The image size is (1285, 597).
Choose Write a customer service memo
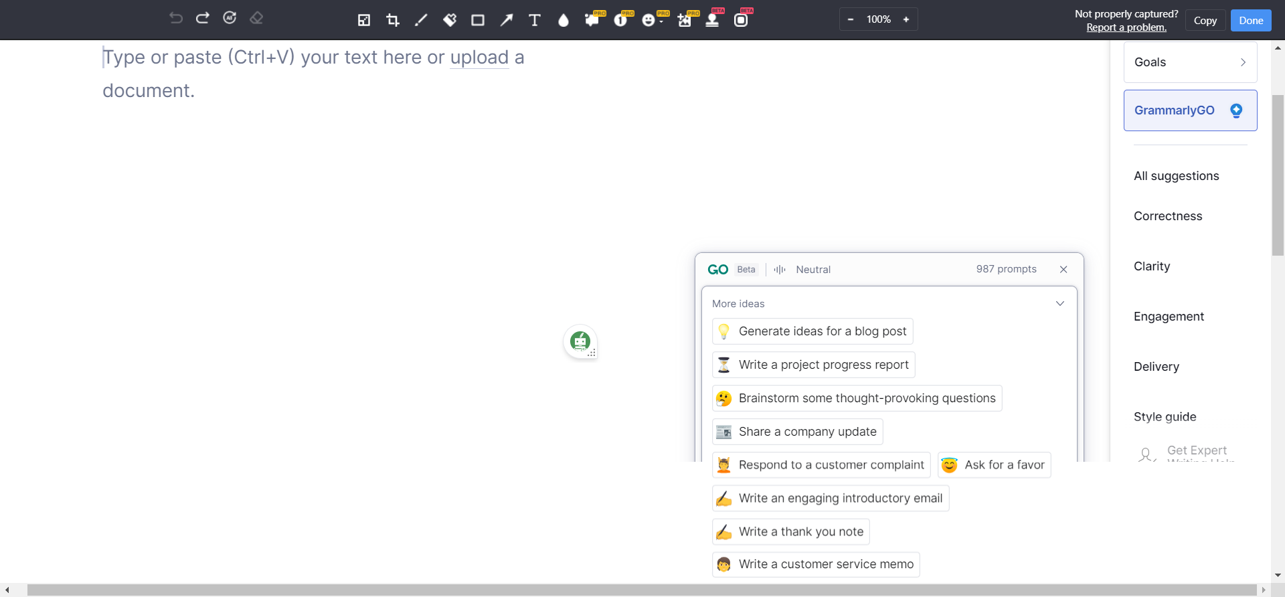(816, 564)
